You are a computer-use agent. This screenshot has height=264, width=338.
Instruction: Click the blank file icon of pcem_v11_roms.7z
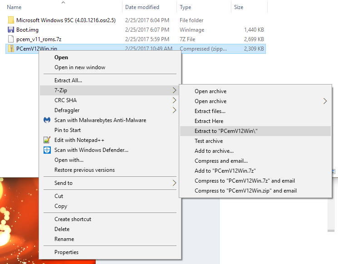pos(11,39)
